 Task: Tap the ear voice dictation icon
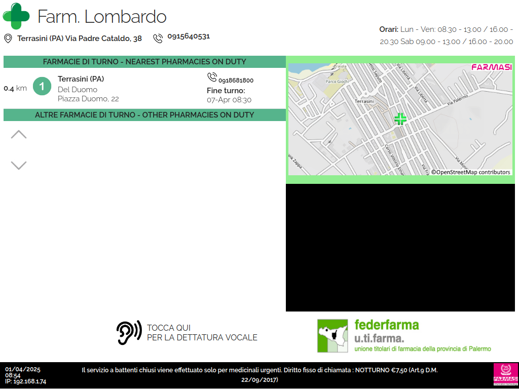coord(129,333)
